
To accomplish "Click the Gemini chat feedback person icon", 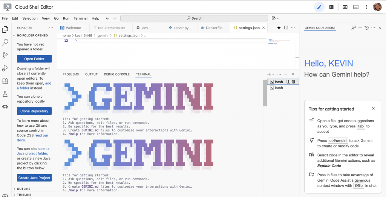I will (x=354, y=28).
